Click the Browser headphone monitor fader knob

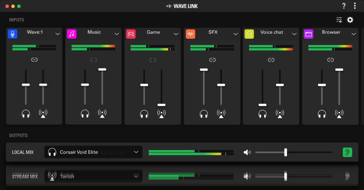click(x=322, y=85)
